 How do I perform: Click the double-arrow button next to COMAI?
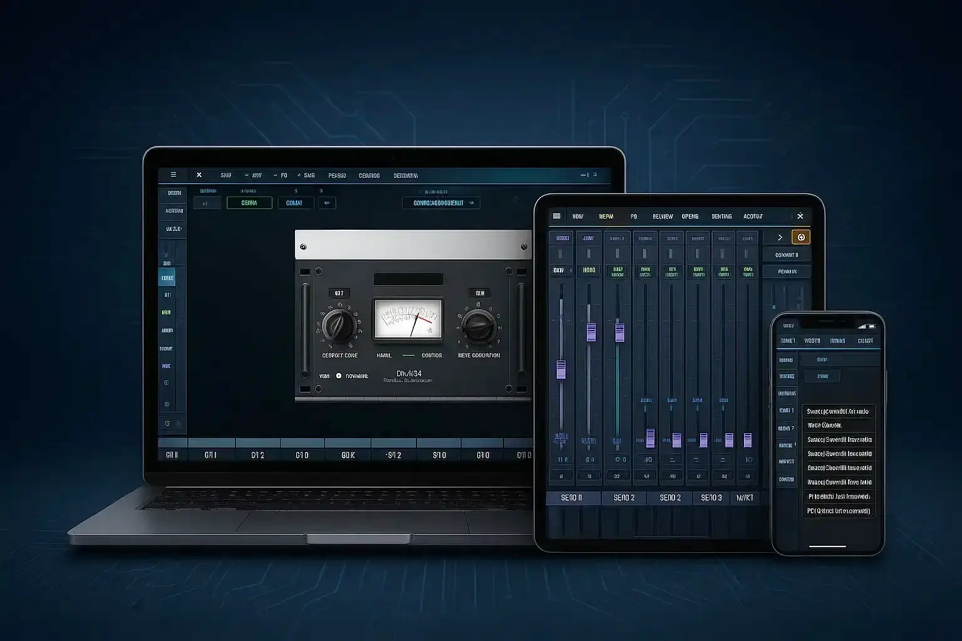click(x=327, y=203)
